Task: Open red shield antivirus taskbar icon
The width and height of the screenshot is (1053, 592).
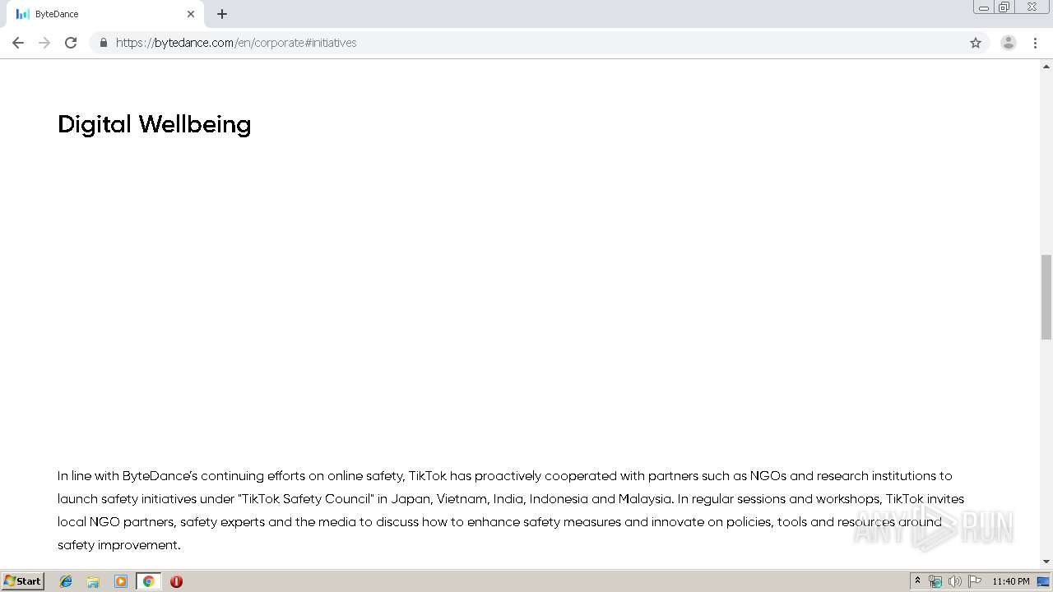Action: (176, 581)
